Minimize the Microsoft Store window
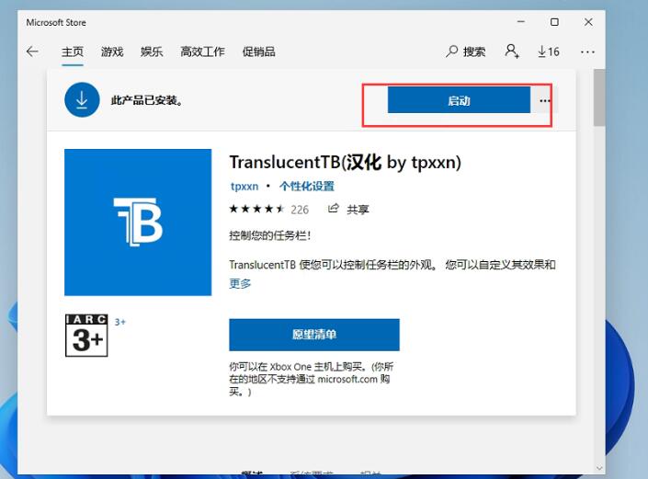 pos(521,22)
